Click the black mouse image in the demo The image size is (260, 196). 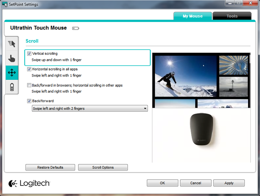(x=201, y=130)
